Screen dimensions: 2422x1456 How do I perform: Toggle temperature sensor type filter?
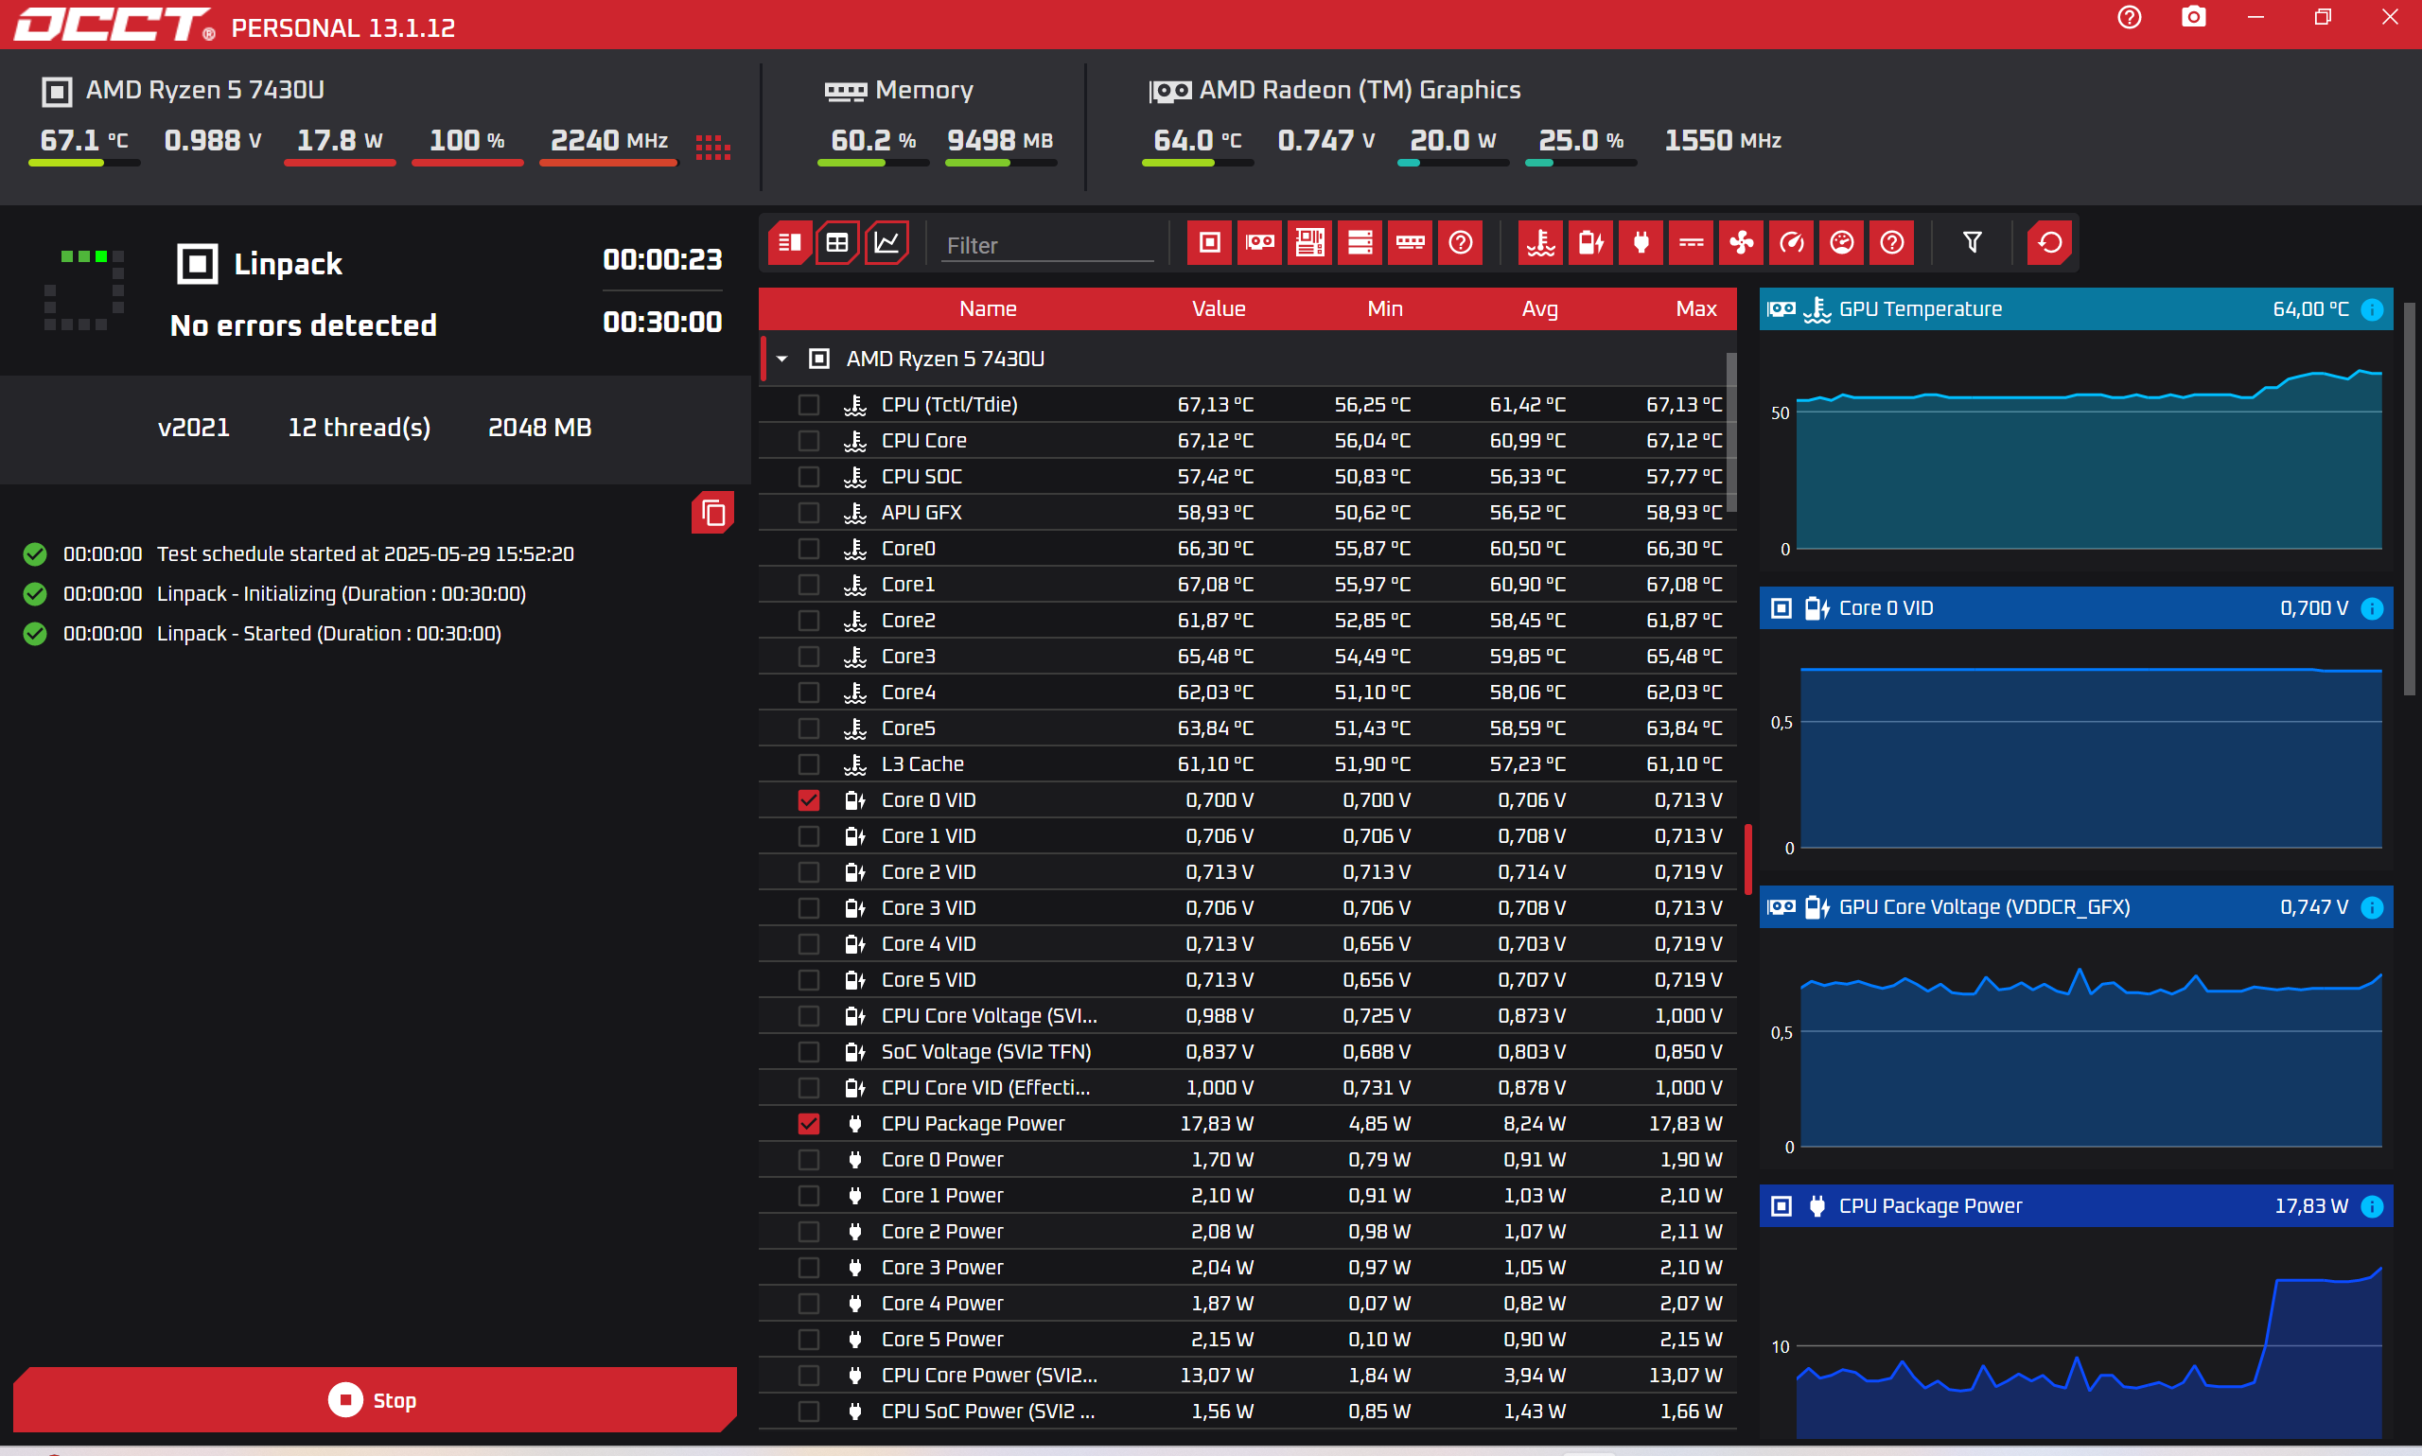pos(1541,242)
